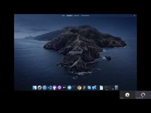This screenshot has width=151, height=113.
Task: Open Visual Studio Code from Dock
Action: pyautogui.click(x=49, y=88)
